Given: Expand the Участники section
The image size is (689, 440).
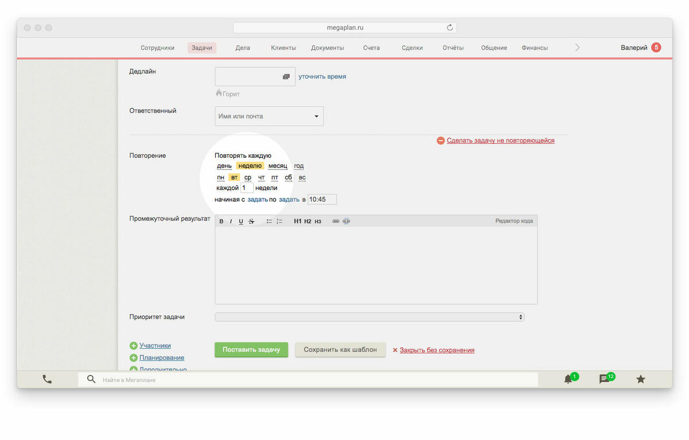Looking at the screenshot, I should click(x=154, y=345).
